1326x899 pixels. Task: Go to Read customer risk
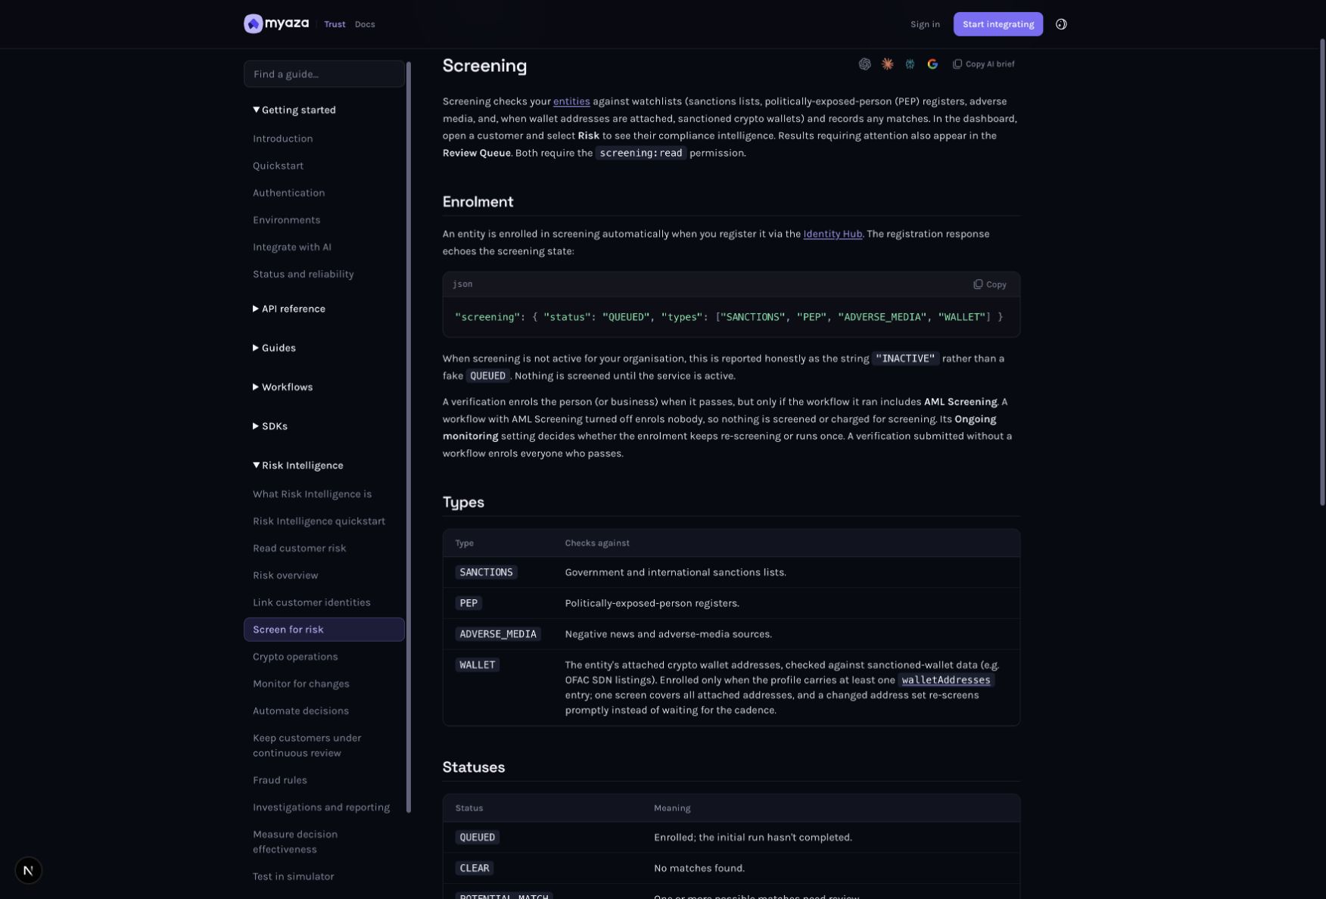coord(299,549)
